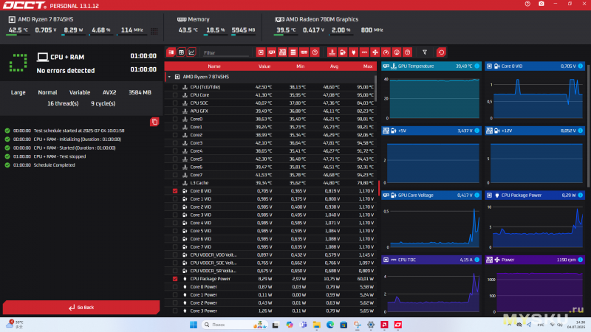Open CPU TDC graph info button
591x332 pixels.
[476, 260]
